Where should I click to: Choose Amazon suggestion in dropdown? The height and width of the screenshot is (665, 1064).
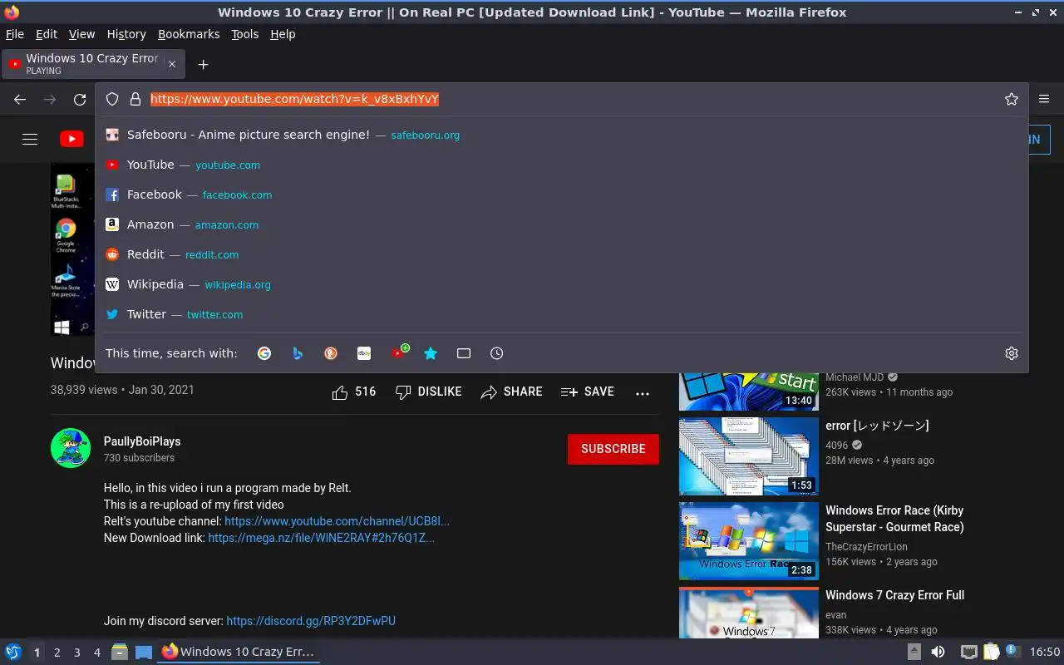click(x=562, y=224)
